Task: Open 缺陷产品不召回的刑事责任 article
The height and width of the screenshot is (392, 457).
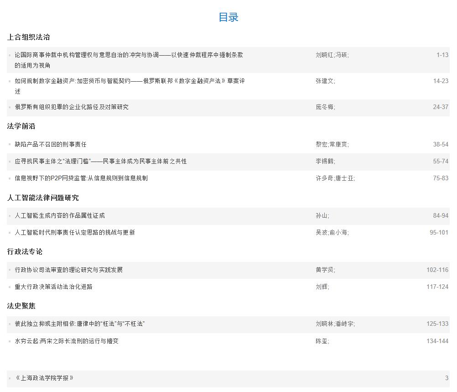Action: tap(50, 145)
